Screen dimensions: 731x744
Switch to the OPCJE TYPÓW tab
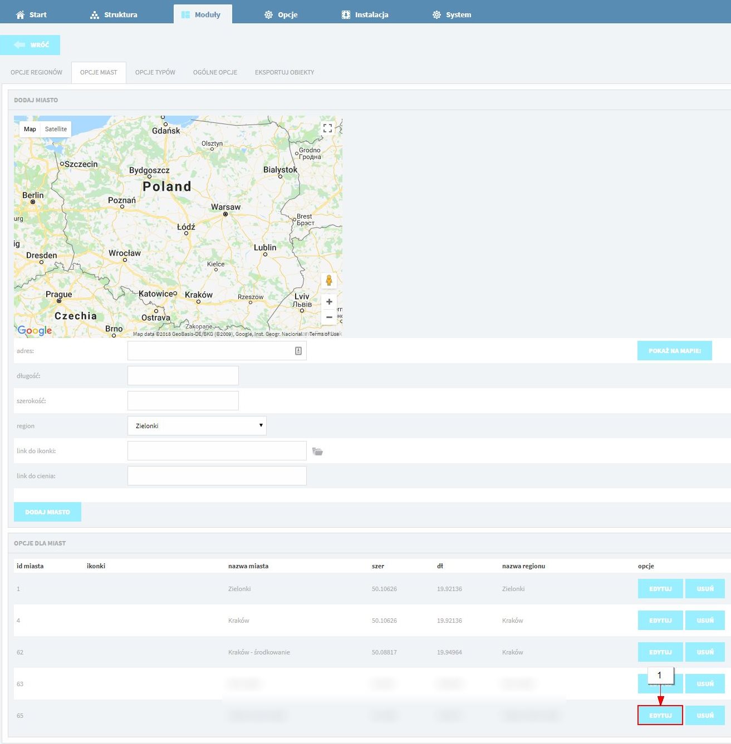155,72
